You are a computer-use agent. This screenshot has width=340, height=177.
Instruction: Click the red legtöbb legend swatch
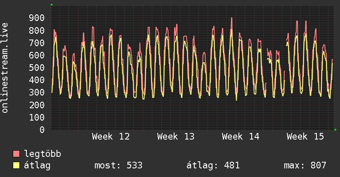[16, 154]
